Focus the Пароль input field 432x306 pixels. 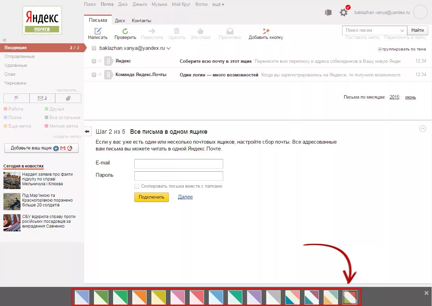pyautogui.click(x=179, y=176)
